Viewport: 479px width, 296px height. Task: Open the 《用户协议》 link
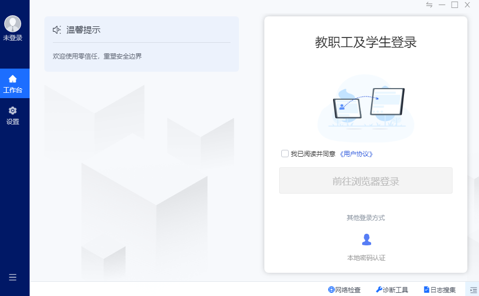click(356, 154)
